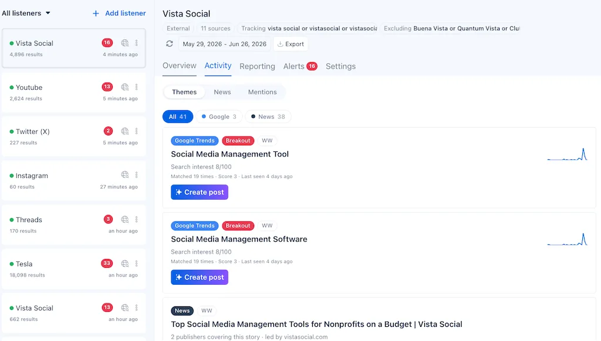Click plus icon next to Add listener
Image resolution: width=601 pixels, height=341 pixels.
click(96, 13)
